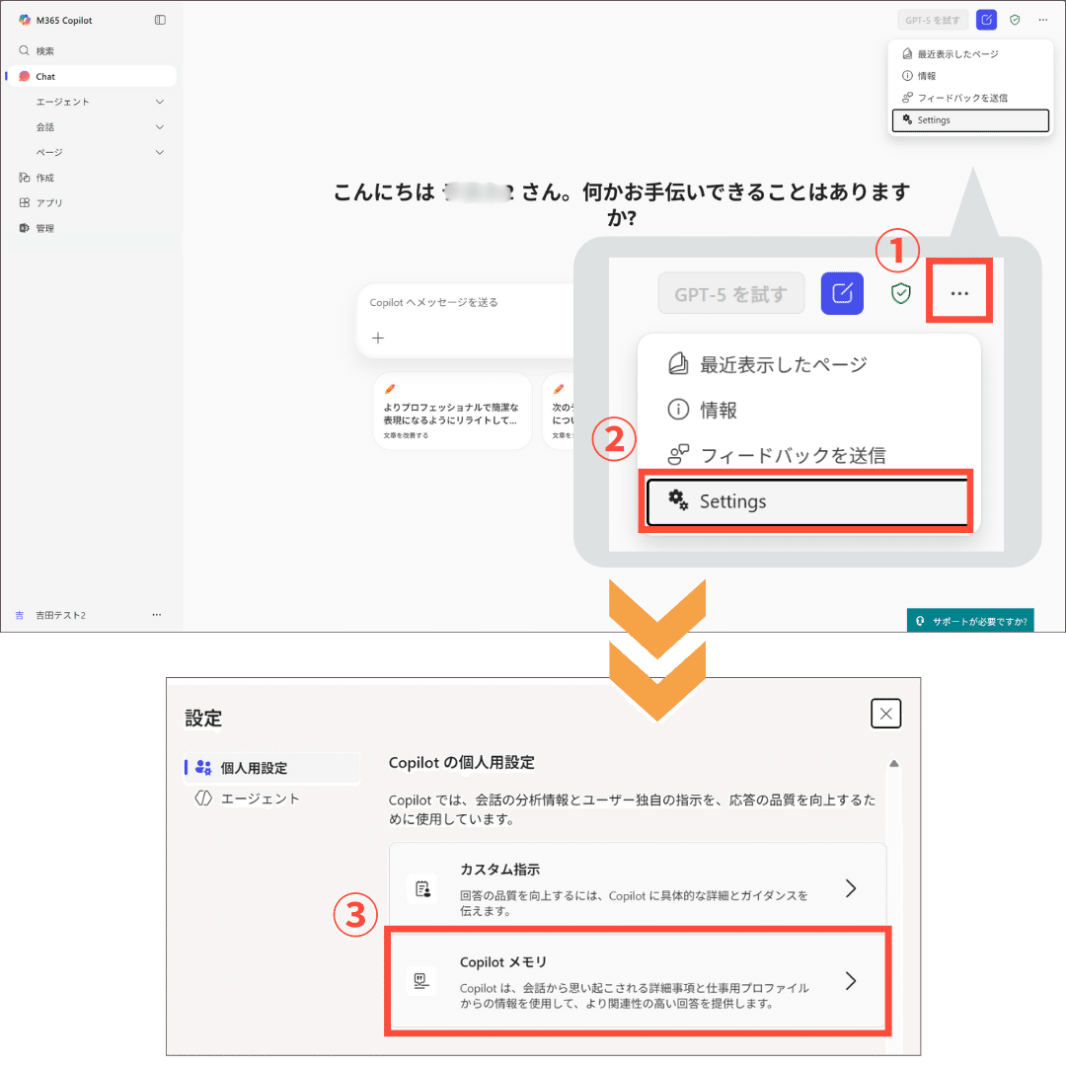Image resolution: width=1066 pixels, height=1066 pixels.
Task: Open the 作成 (Create) section icon
Action: [23, 177]
